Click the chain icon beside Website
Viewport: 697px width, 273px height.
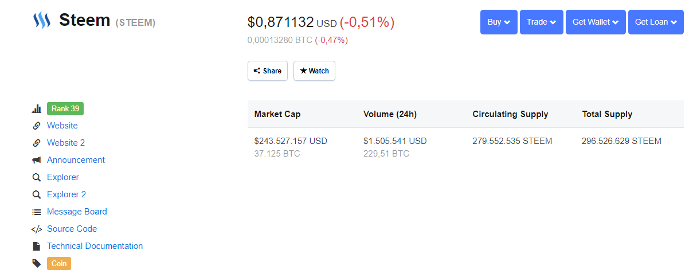[x=37, y=126]
